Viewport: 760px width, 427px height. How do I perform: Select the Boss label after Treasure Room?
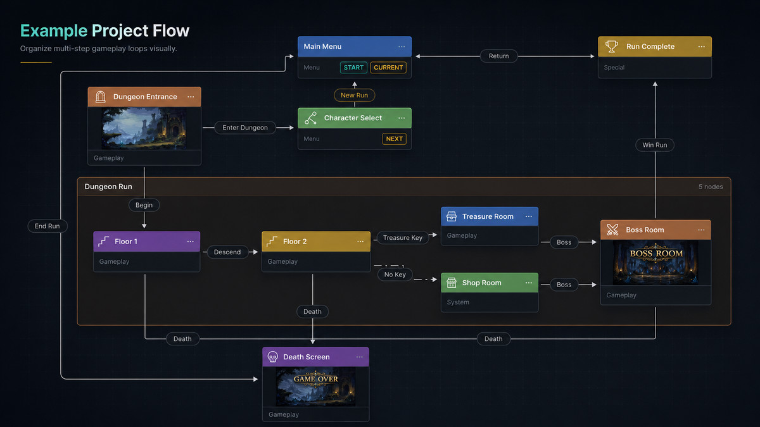pos(564,242)
